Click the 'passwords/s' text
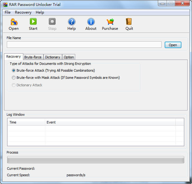 (76, 175)
